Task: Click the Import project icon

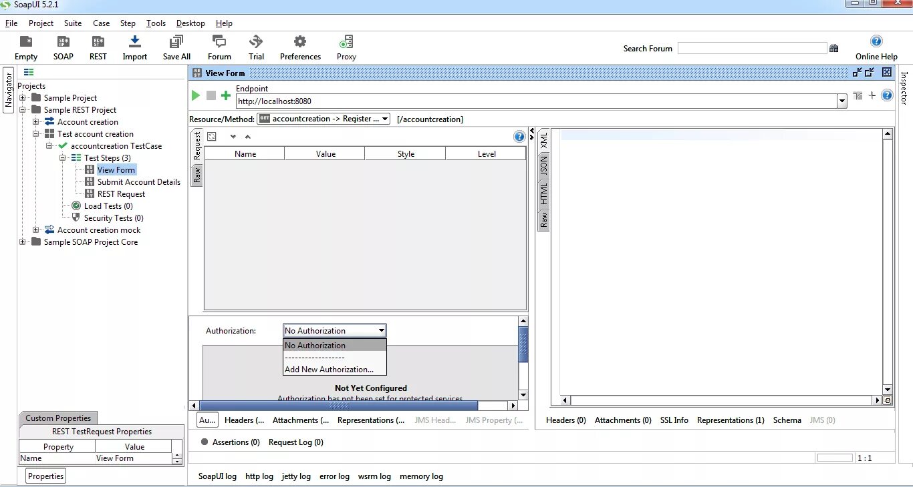Action: pyautogui.click(x=134, y=42)
